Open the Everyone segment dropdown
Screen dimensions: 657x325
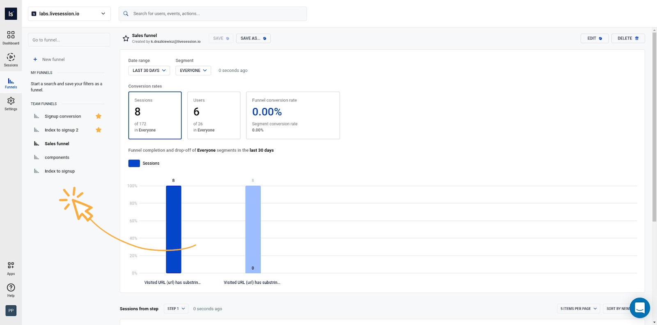click(193, 71)
